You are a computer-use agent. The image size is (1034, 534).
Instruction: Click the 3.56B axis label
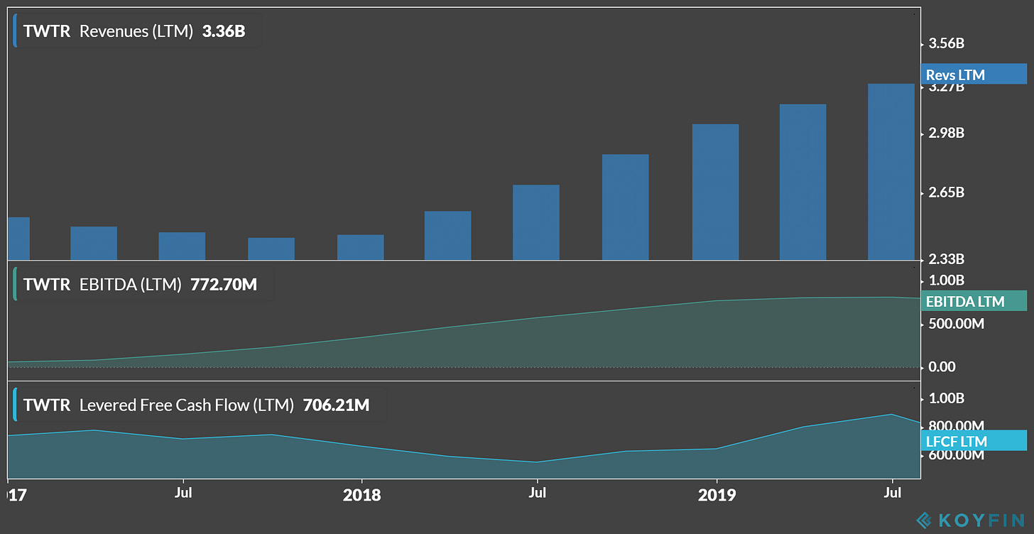[946, 43]
